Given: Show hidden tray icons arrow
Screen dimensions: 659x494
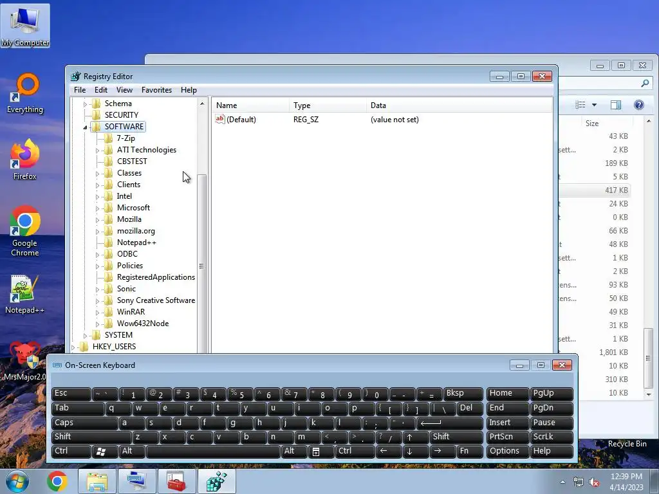Looking at the screenshot, I should click(x=562, y=482).
